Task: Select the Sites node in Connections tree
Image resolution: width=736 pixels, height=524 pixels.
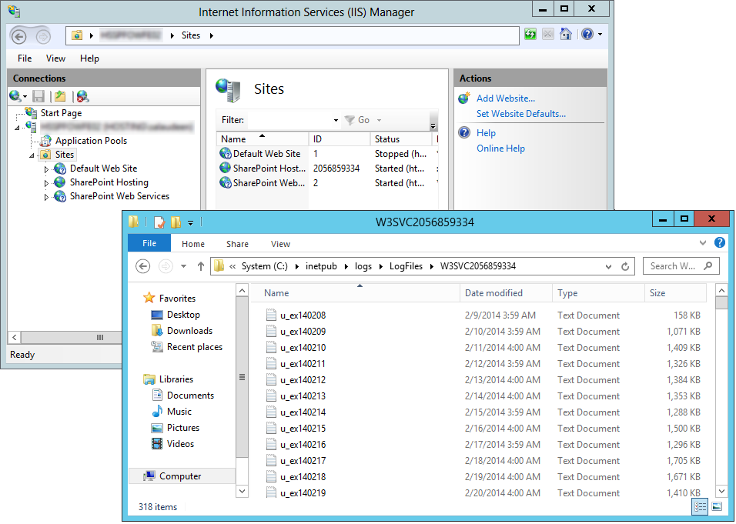Action: pyautogui.click(x=65, y=155)
